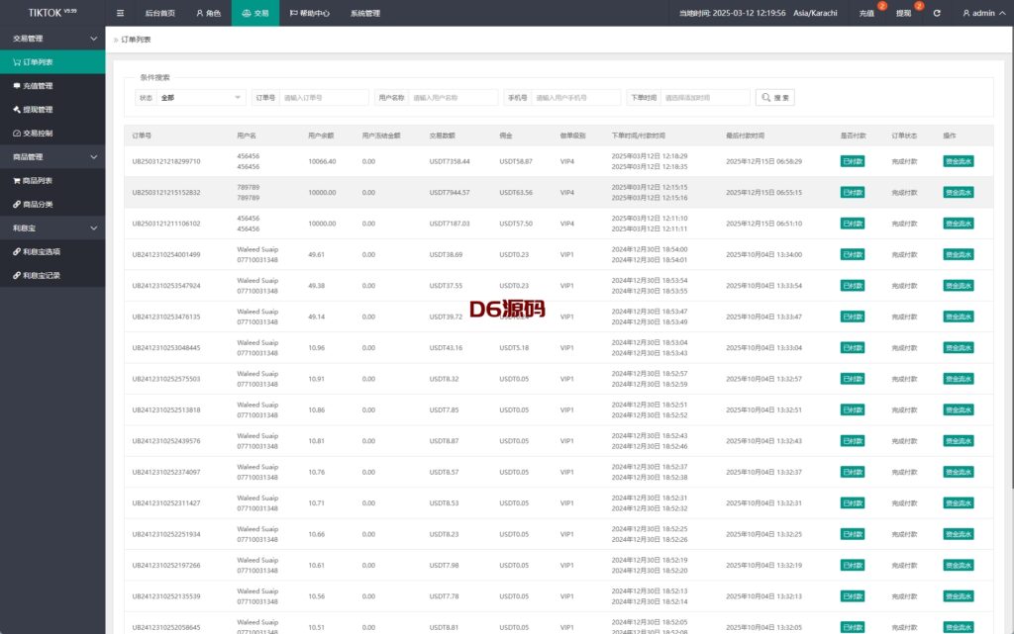The image size is (1014, 634).
Task: Toggle the sidebar with the hamburger icon
Action: 120,13
